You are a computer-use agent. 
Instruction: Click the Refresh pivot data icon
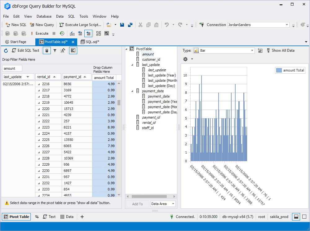coord(6,50)
